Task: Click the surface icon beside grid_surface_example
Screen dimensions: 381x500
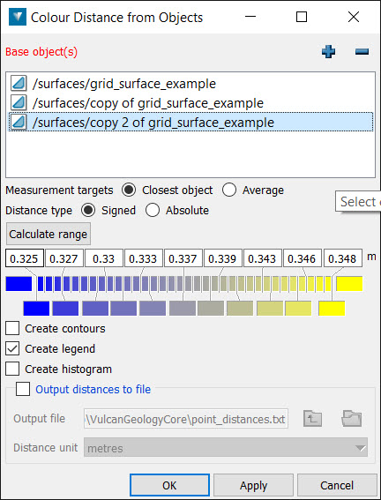Action: (x=19, y=84)
